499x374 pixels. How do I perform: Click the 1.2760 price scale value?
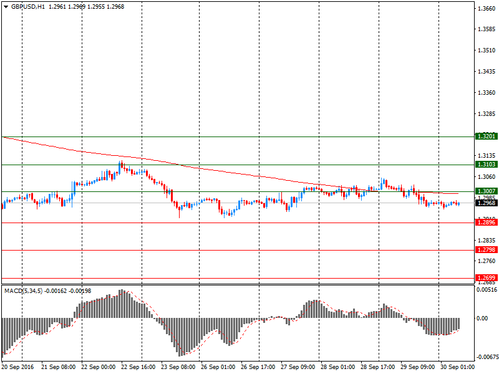pyautogui.click(x=487, y=261)
